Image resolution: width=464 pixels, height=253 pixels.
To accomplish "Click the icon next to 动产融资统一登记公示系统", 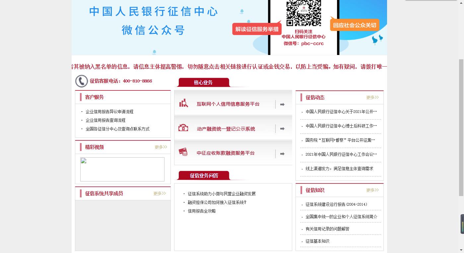I will 183,128.
